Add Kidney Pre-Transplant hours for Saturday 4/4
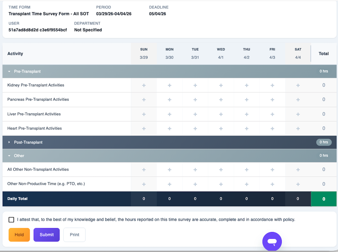338x252 pixels. (x=298, y=85)
